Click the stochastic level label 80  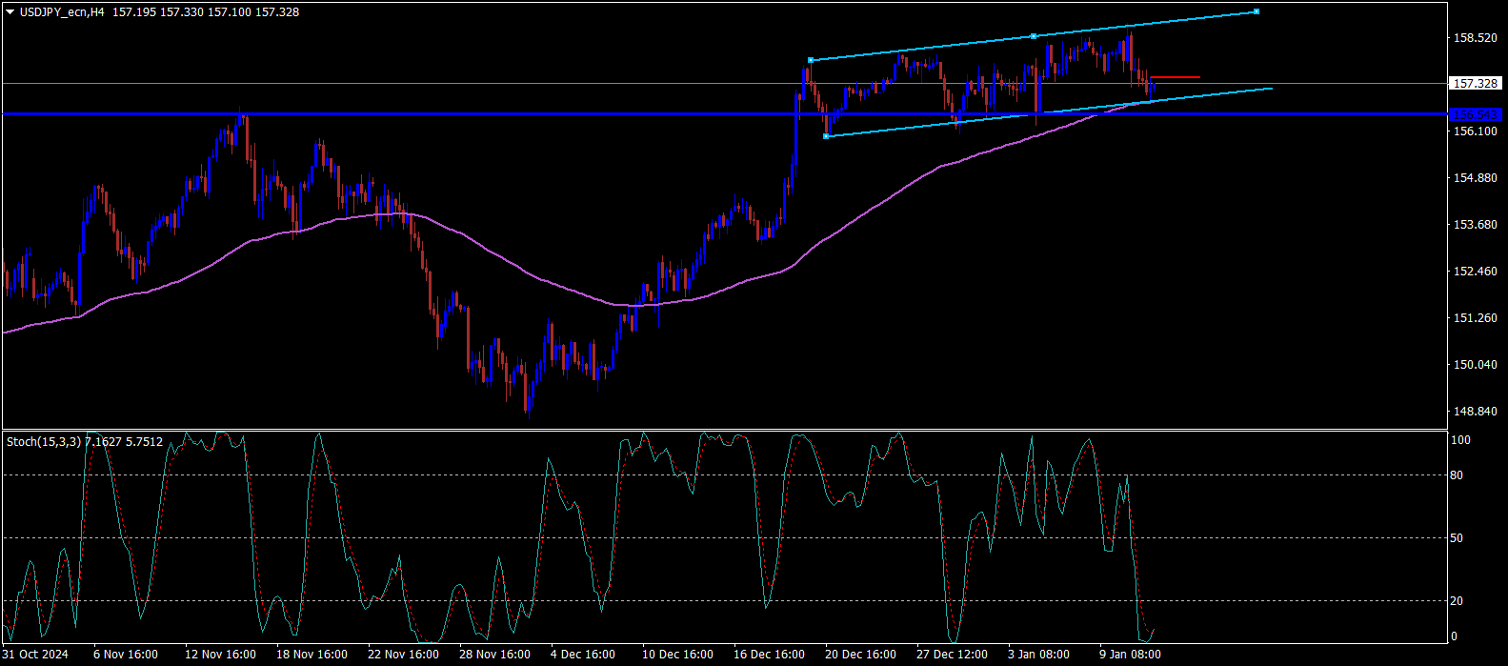1457,475
